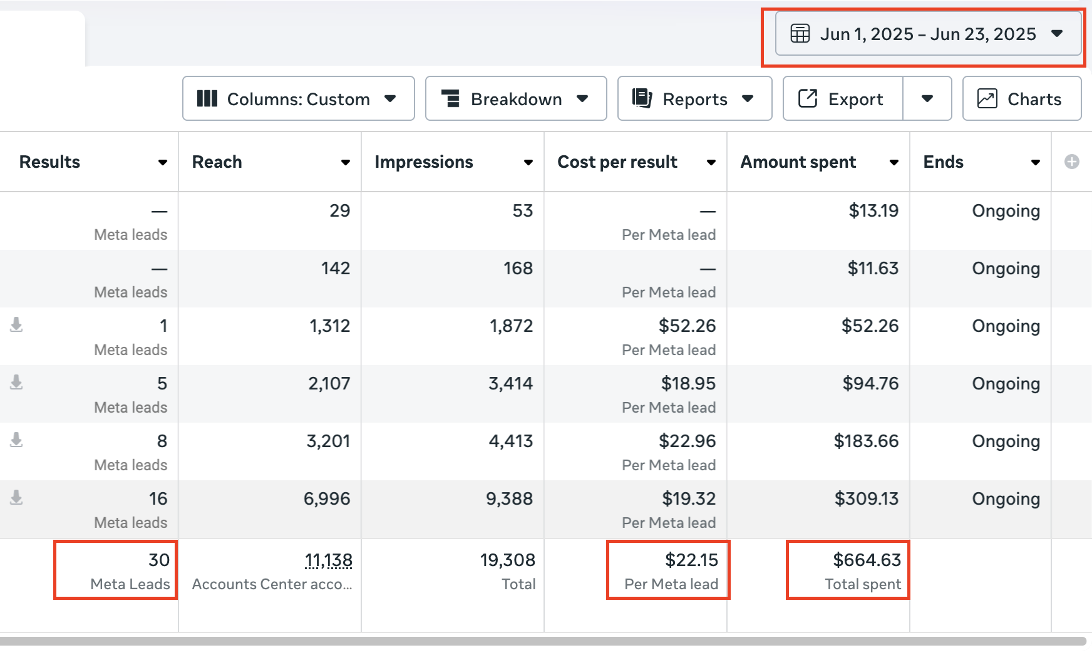Open the Columns: Custom dropdown
This screenshot has width=1092, height=665.
point(298,99)
